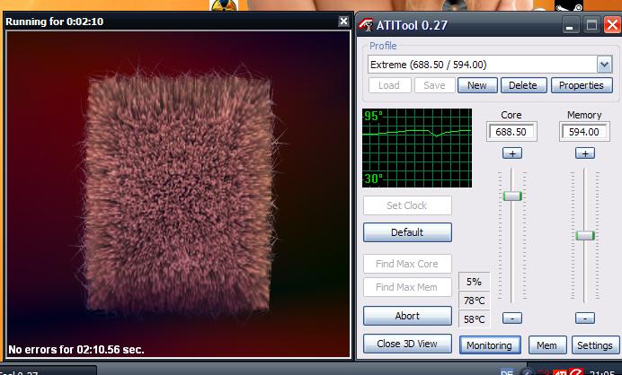This screenshot has width=622, height=375.
Task: Abort the running artifact scan
Action: [x=407, y=316]
